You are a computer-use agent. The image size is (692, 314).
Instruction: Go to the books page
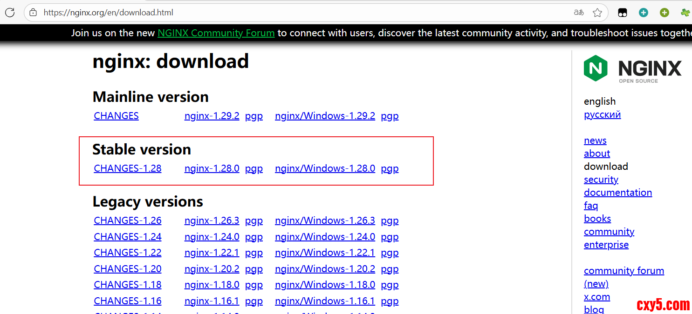pos(597,219)
